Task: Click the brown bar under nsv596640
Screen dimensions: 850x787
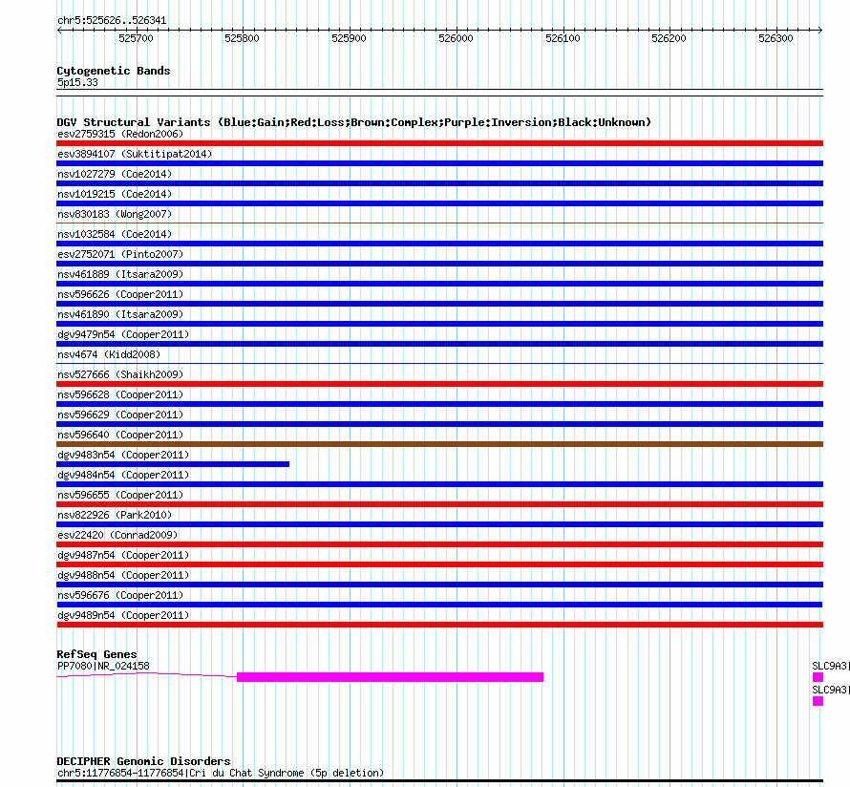Action: click(x=439, y=444)
